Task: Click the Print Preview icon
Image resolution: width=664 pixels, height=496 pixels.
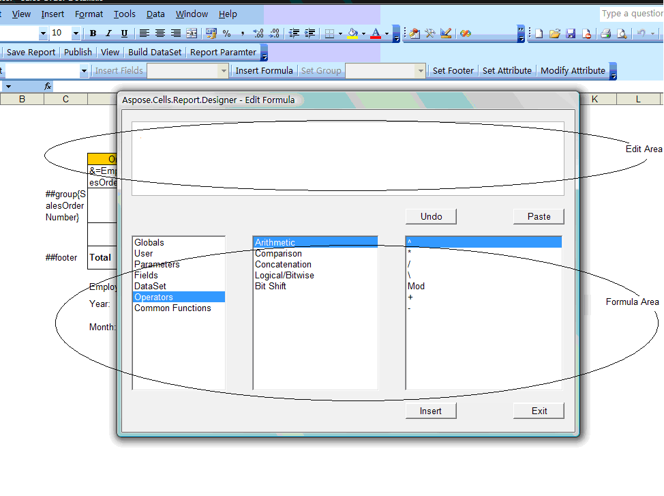Action: (x=622, y=33)
